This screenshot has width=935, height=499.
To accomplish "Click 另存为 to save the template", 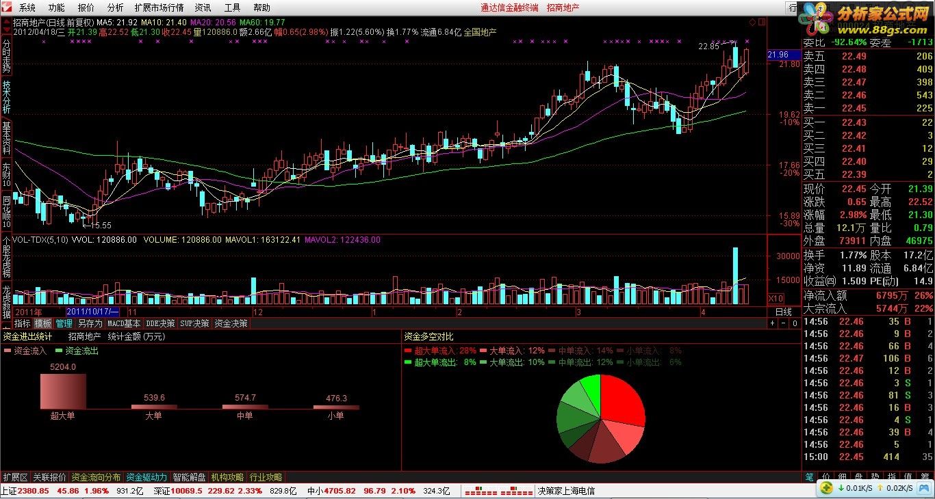I will click(x=90, y=323).
